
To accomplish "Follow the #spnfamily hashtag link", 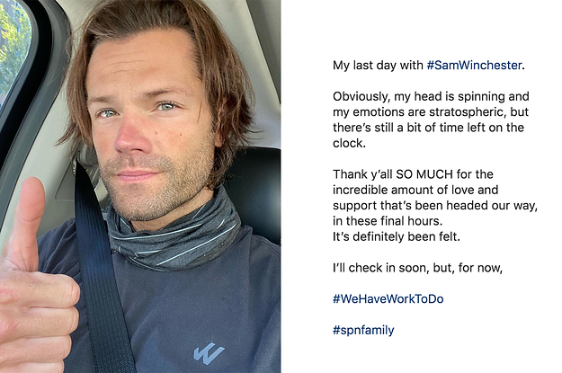I will 363,330.
